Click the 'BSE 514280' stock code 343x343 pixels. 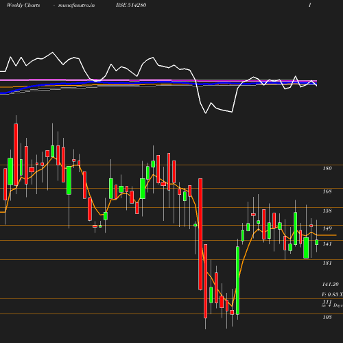[x=131, y=5]
